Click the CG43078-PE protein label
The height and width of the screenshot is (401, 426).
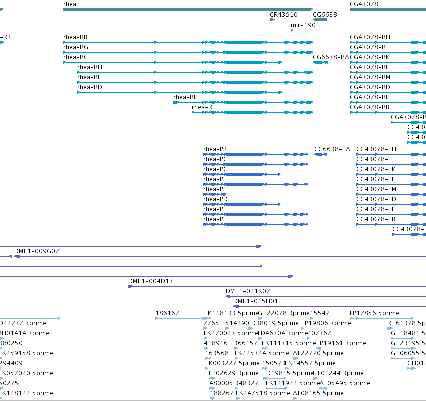click(376, 209)
